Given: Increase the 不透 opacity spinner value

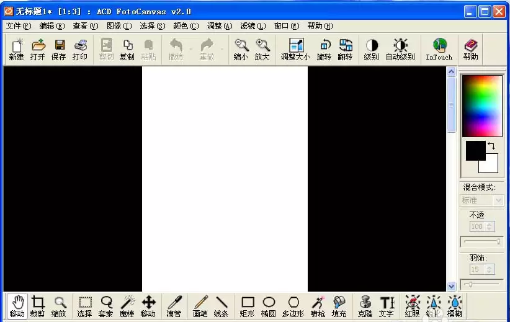Looking at the screenshot, I should click(490, 224).
